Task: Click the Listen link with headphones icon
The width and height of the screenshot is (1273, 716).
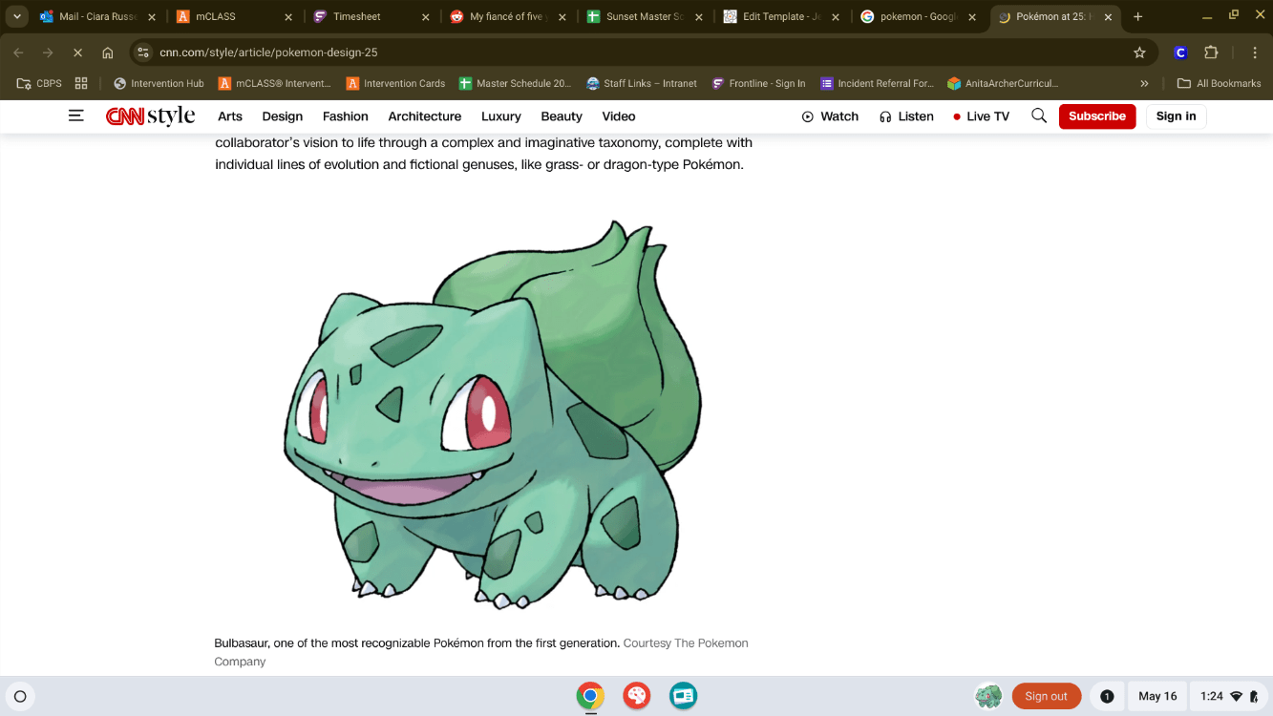Action: (906, 116)
